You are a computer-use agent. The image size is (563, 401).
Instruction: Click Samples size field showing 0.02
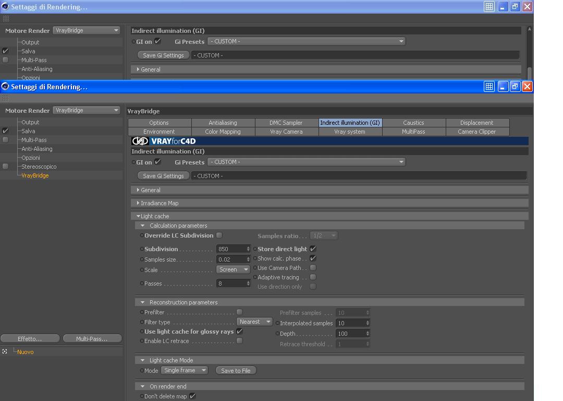point(231,260)
